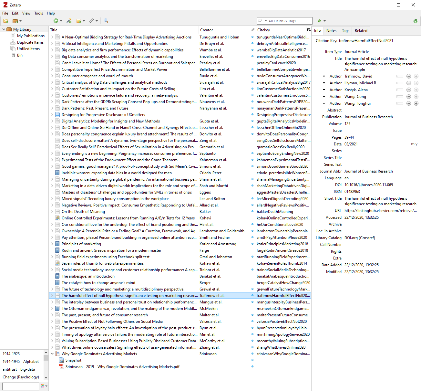Sort items by the Citekey column header
421x391 pixels.
(281, 30)
